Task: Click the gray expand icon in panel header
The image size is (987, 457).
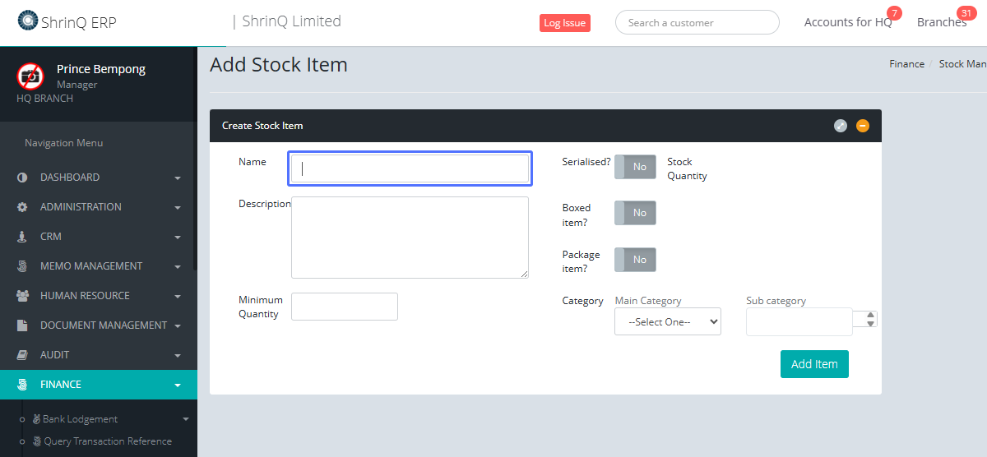Action: click(x=840, y=126)
